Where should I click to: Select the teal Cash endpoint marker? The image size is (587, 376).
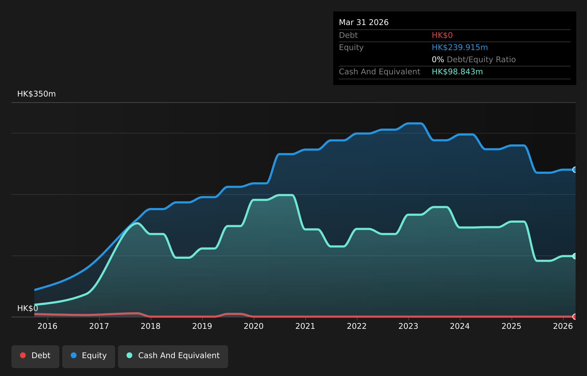(575, 256)
